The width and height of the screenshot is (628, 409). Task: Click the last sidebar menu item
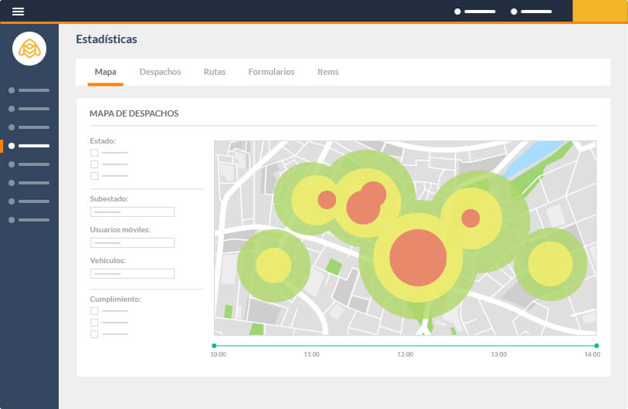[29, 220]
